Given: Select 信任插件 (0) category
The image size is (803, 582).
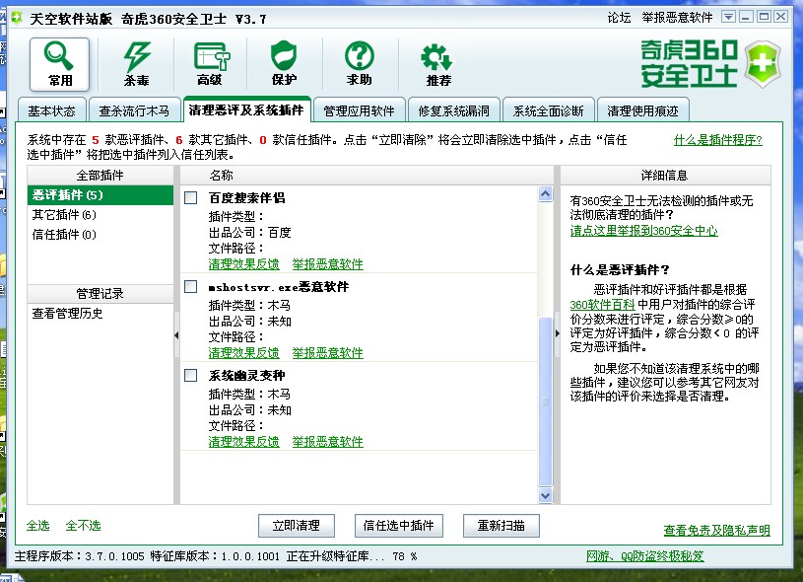Looking at the screenshot, I should pos(100,235).
